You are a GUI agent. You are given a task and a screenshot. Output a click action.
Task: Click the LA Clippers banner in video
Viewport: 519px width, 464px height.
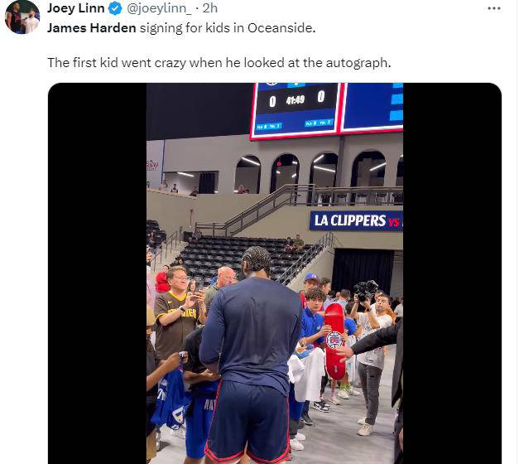point(356,220)
